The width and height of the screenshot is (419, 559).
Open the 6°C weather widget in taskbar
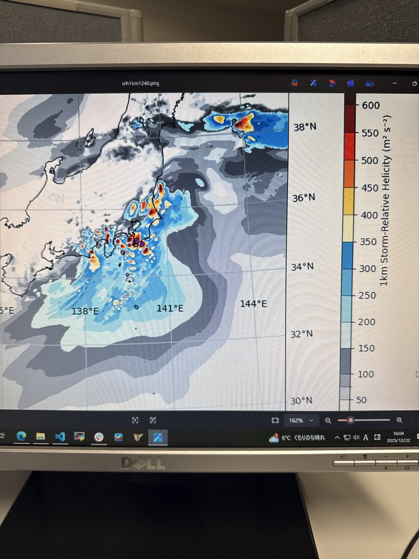(298, 438)
